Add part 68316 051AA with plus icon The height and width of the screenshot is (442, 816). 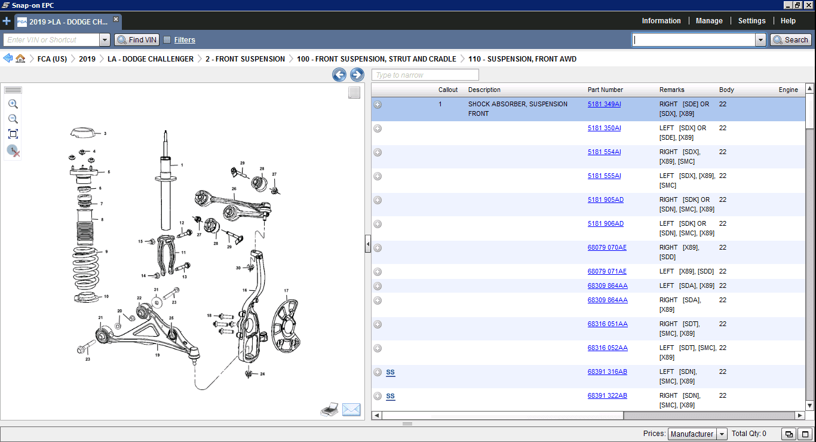(x=378, y=324)
